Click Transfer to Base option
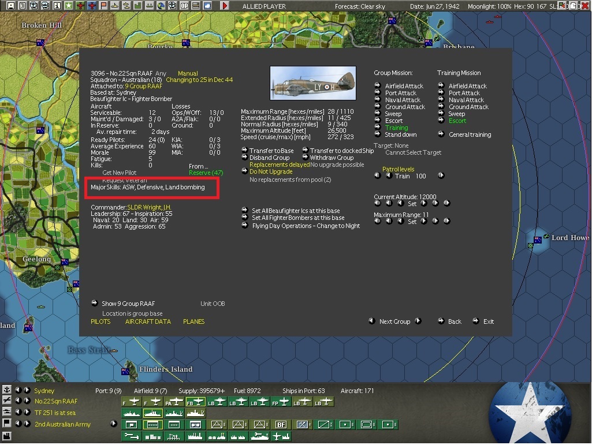Image resolution: width=592 pixels, height=445 pixels. (x=271, y=151)
